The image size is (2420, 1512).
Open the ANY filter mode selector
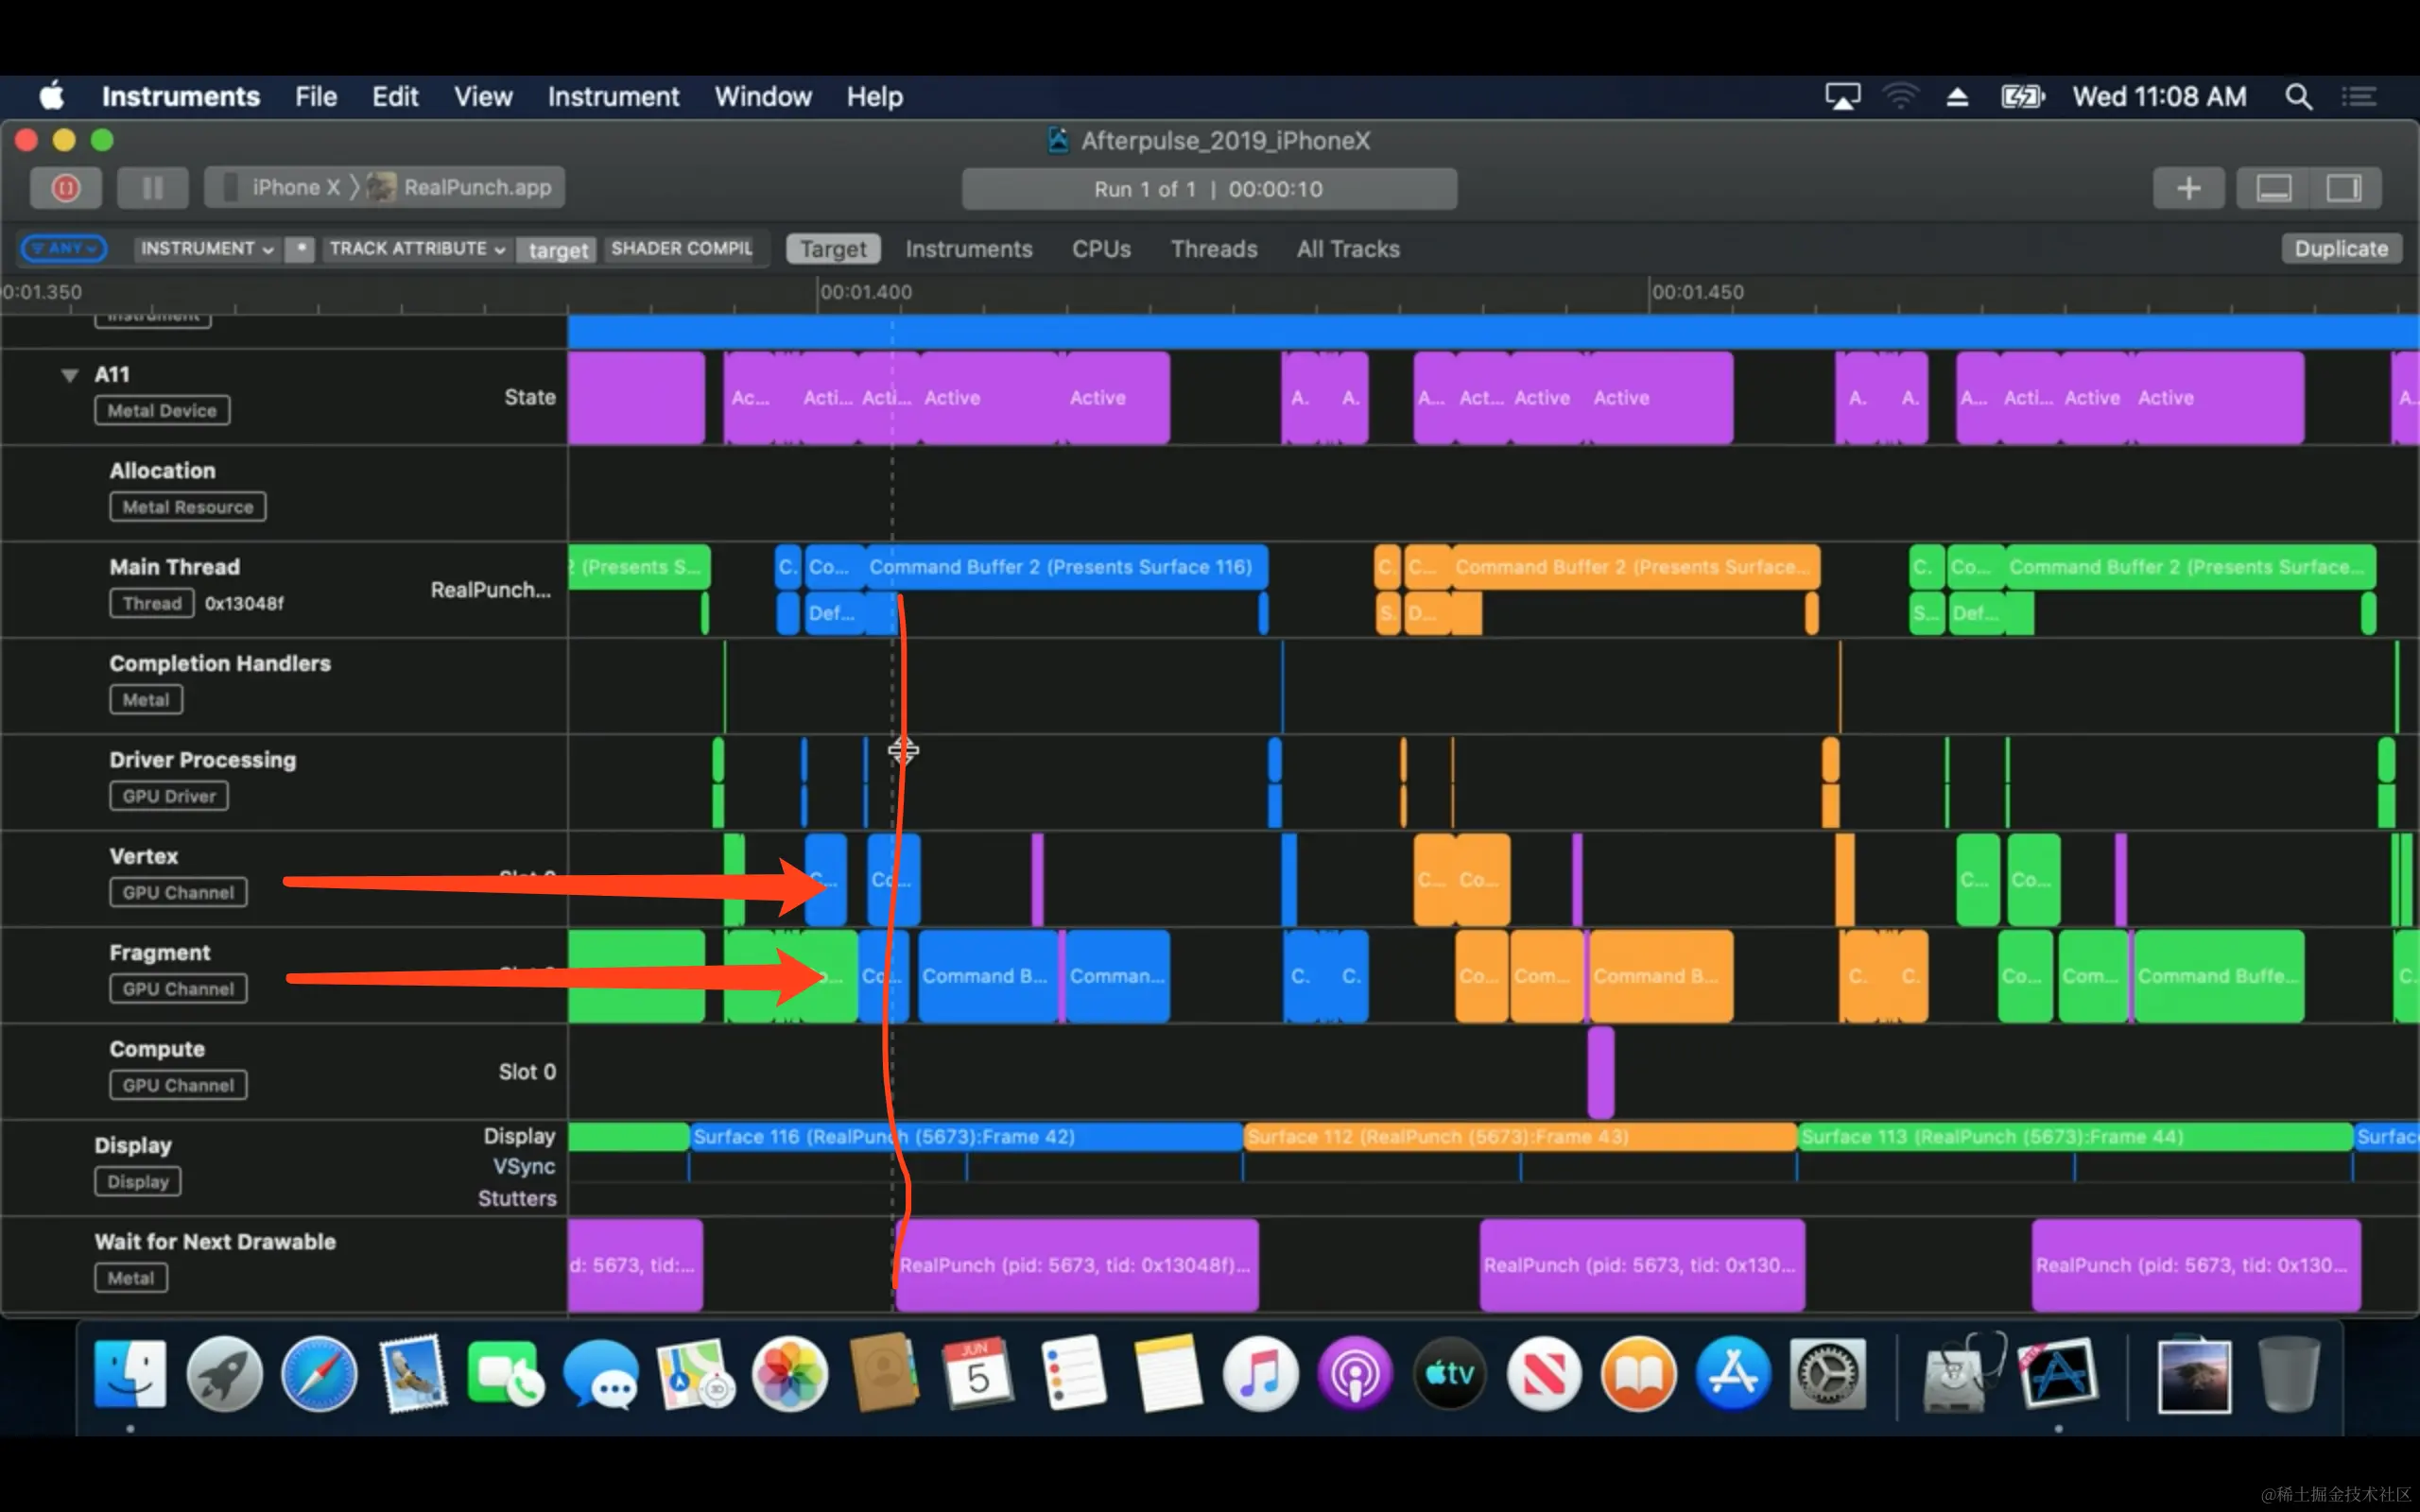point(64,248)
